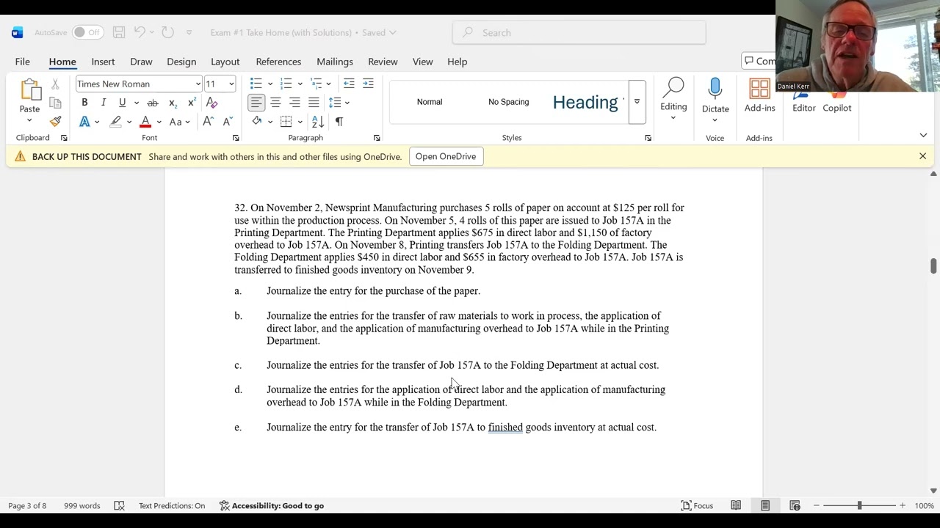Screen dimensions: 940x528
Task: Apply a numbered list
Action: (x=286, y=84)
